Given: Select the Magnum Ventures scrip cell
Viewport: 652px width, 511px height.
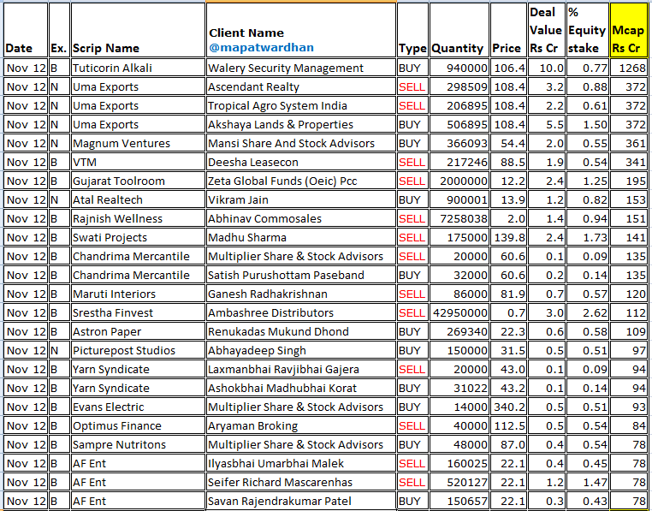Looking at the screenshot, I should tap(139, 143).
